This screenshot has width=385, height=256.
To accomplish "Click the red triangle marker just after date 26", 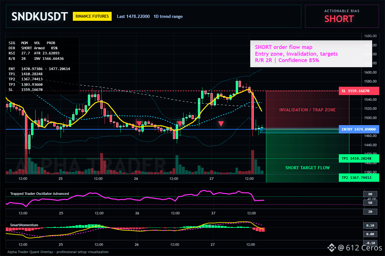I will point(139,124).
